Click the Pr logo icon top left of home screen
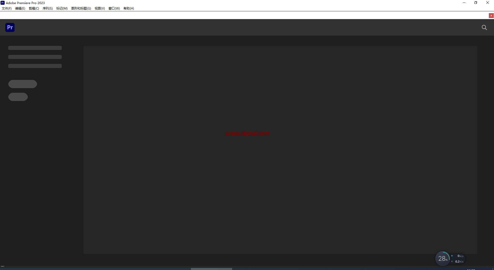This screenshot has width=494, height=270. click(x=10, y=27)
